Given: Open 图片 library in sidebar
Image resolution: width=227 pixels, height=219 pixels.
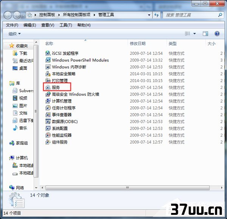Looking at the screenshot, I should click(20, 105).
